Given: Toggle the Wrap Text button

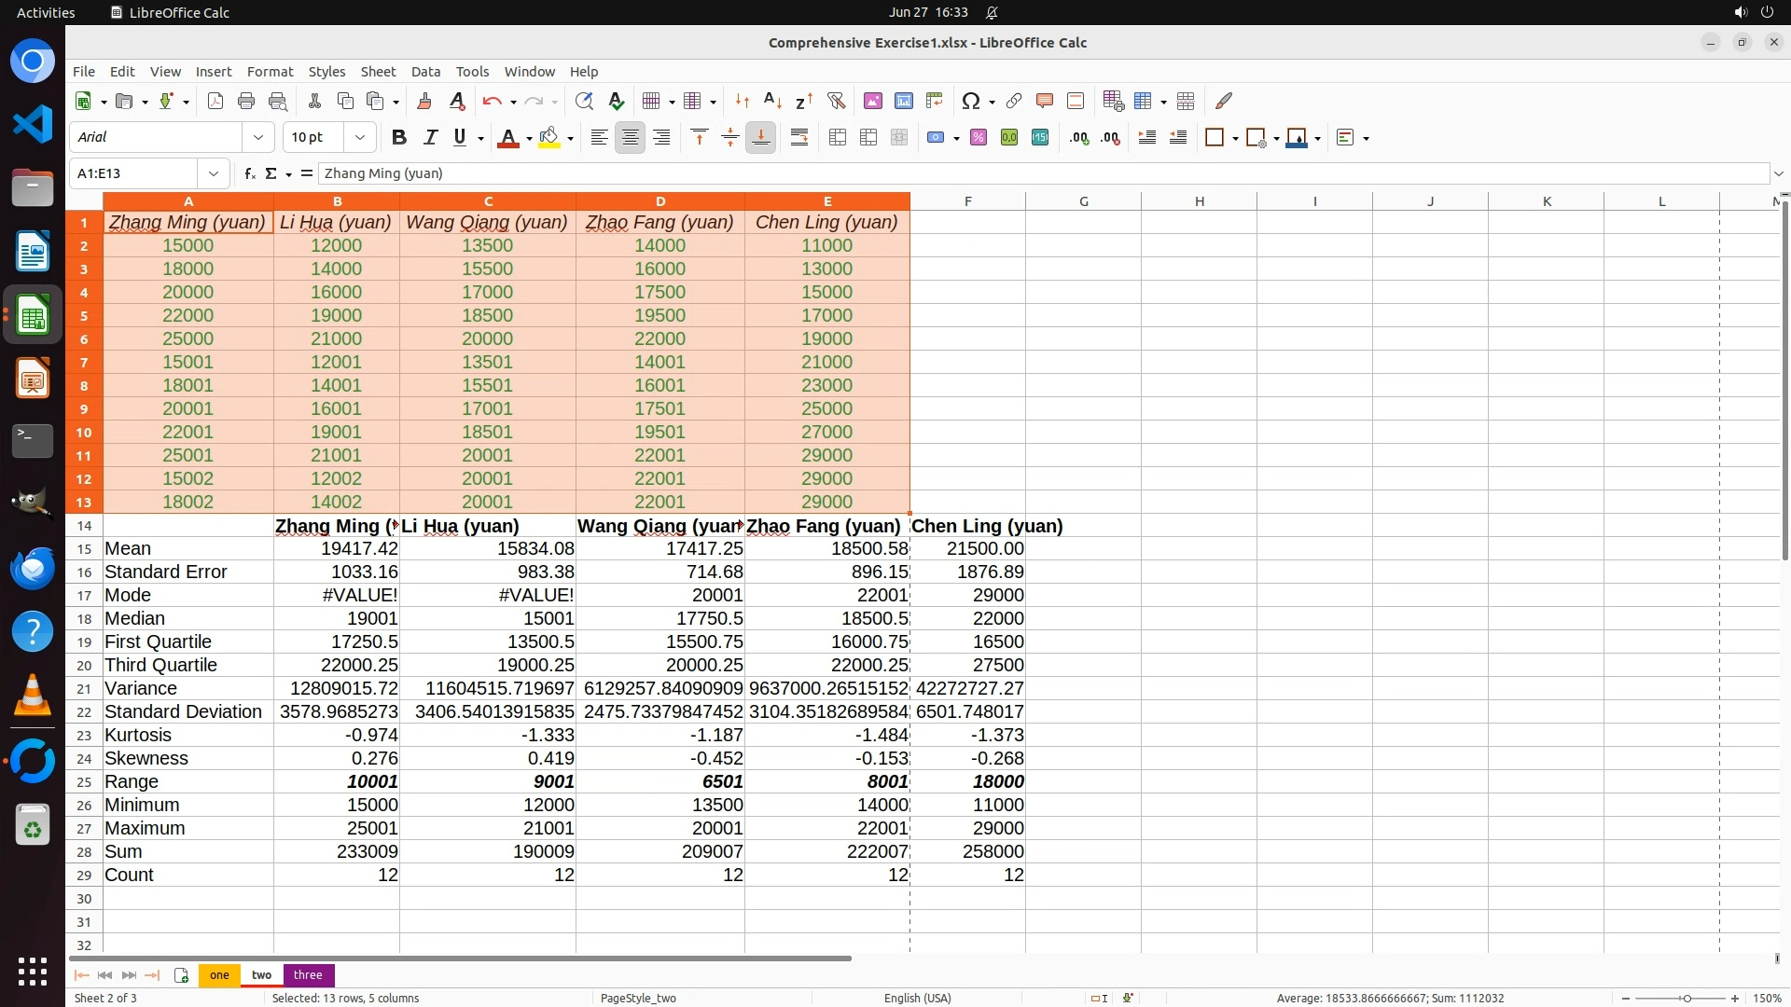Looking at the screenshot, I should pyautogui.click(x=799, y=138).
